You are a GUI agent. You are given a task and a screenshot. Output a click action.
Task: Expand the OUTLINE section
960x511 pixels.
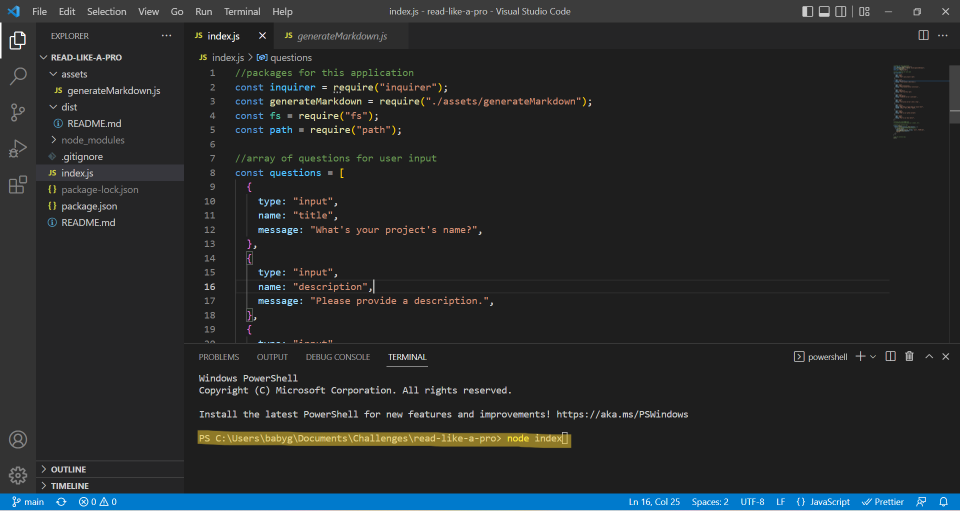pos(110,469)
